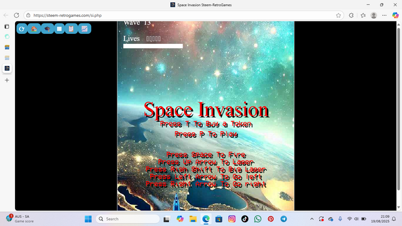Switch to the teal swirl vertical tab
The width and height of the screenshot is (402, 226).
[7, 36]
